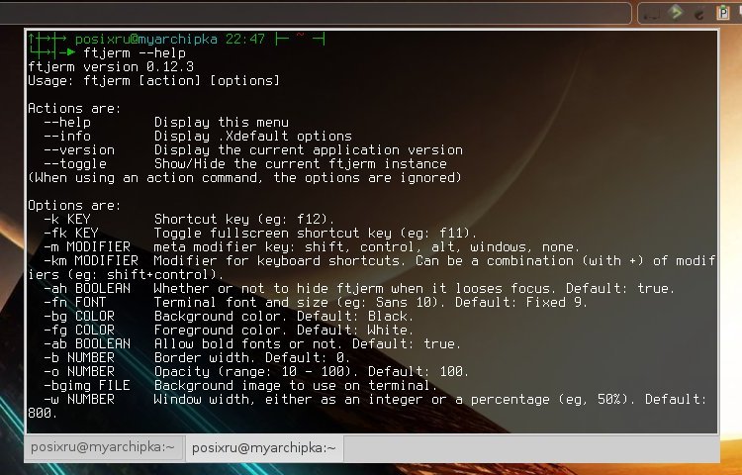Image resolution: width=742 pixels, height=475 pixels.
Task: Click the 'iers (eg: shift+control).' wrapped line
Action: click(x=126, y=275)
